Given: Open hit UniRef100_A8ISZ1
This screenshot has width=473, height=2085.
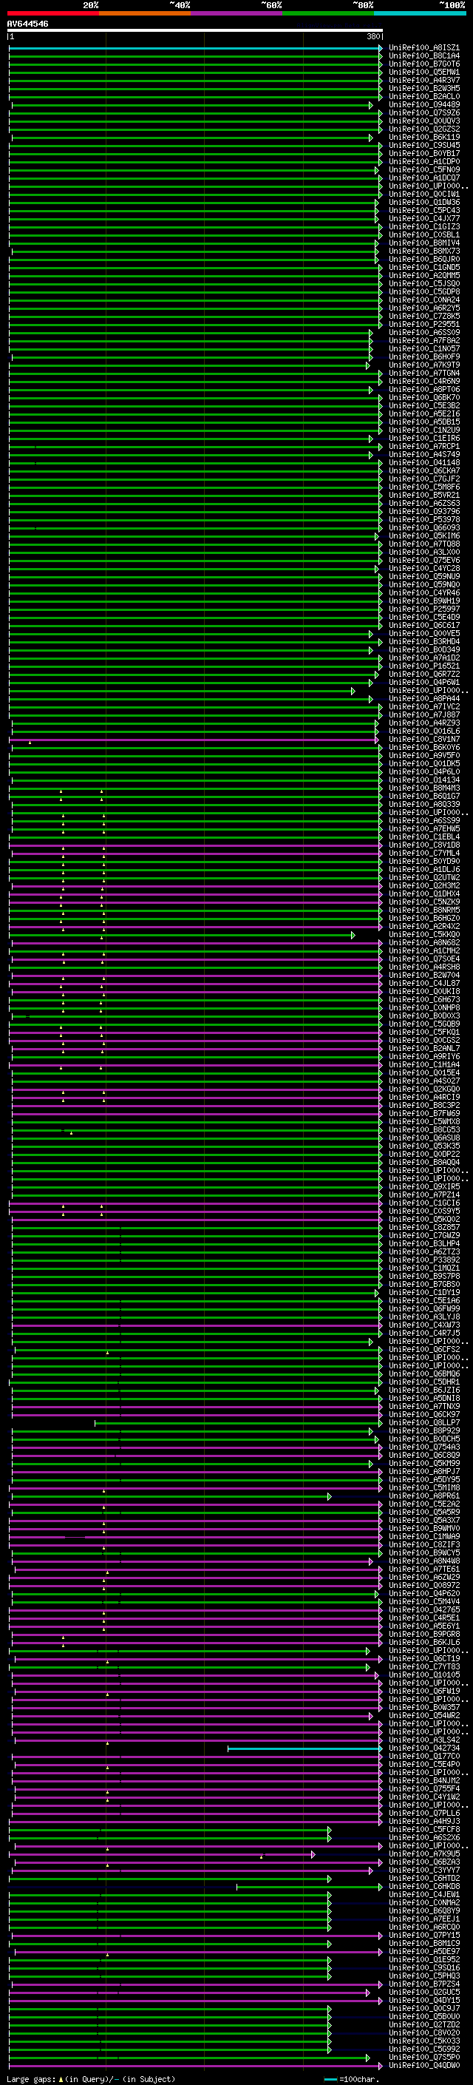Looking at the screenshot, I should [423, 48].
